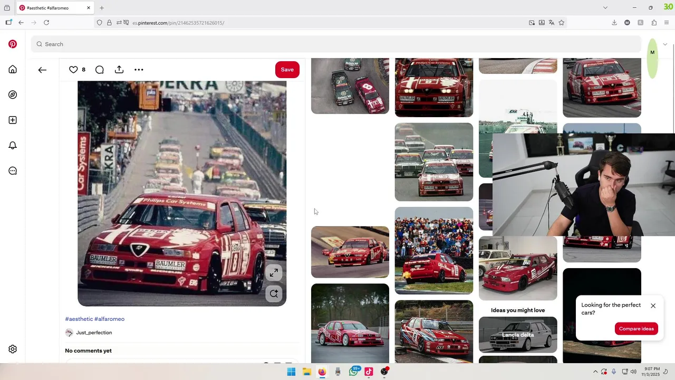Go to Home feed in sidebar
675x380 pixels.
click(13, 70)
